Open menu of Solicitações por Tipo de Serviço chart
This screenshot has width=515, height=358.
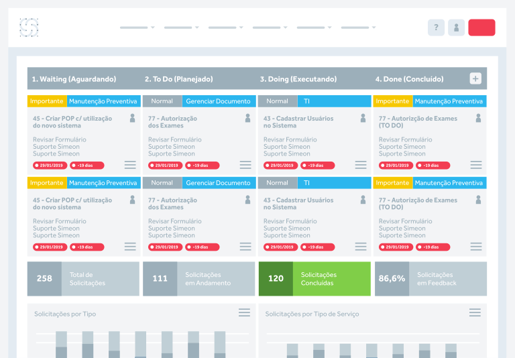pyautogui.click(x=475, y=312)
